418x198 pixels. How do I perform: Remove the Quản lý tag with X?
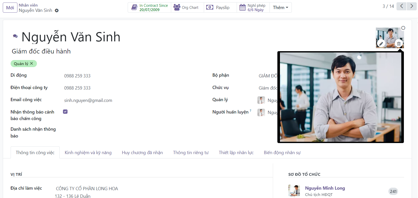pyautogui.click(x=32, y=64)
